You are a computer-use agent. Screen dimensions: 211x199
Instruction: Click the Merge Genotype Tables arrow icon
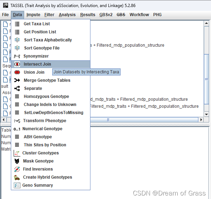(x=17, y=80)
